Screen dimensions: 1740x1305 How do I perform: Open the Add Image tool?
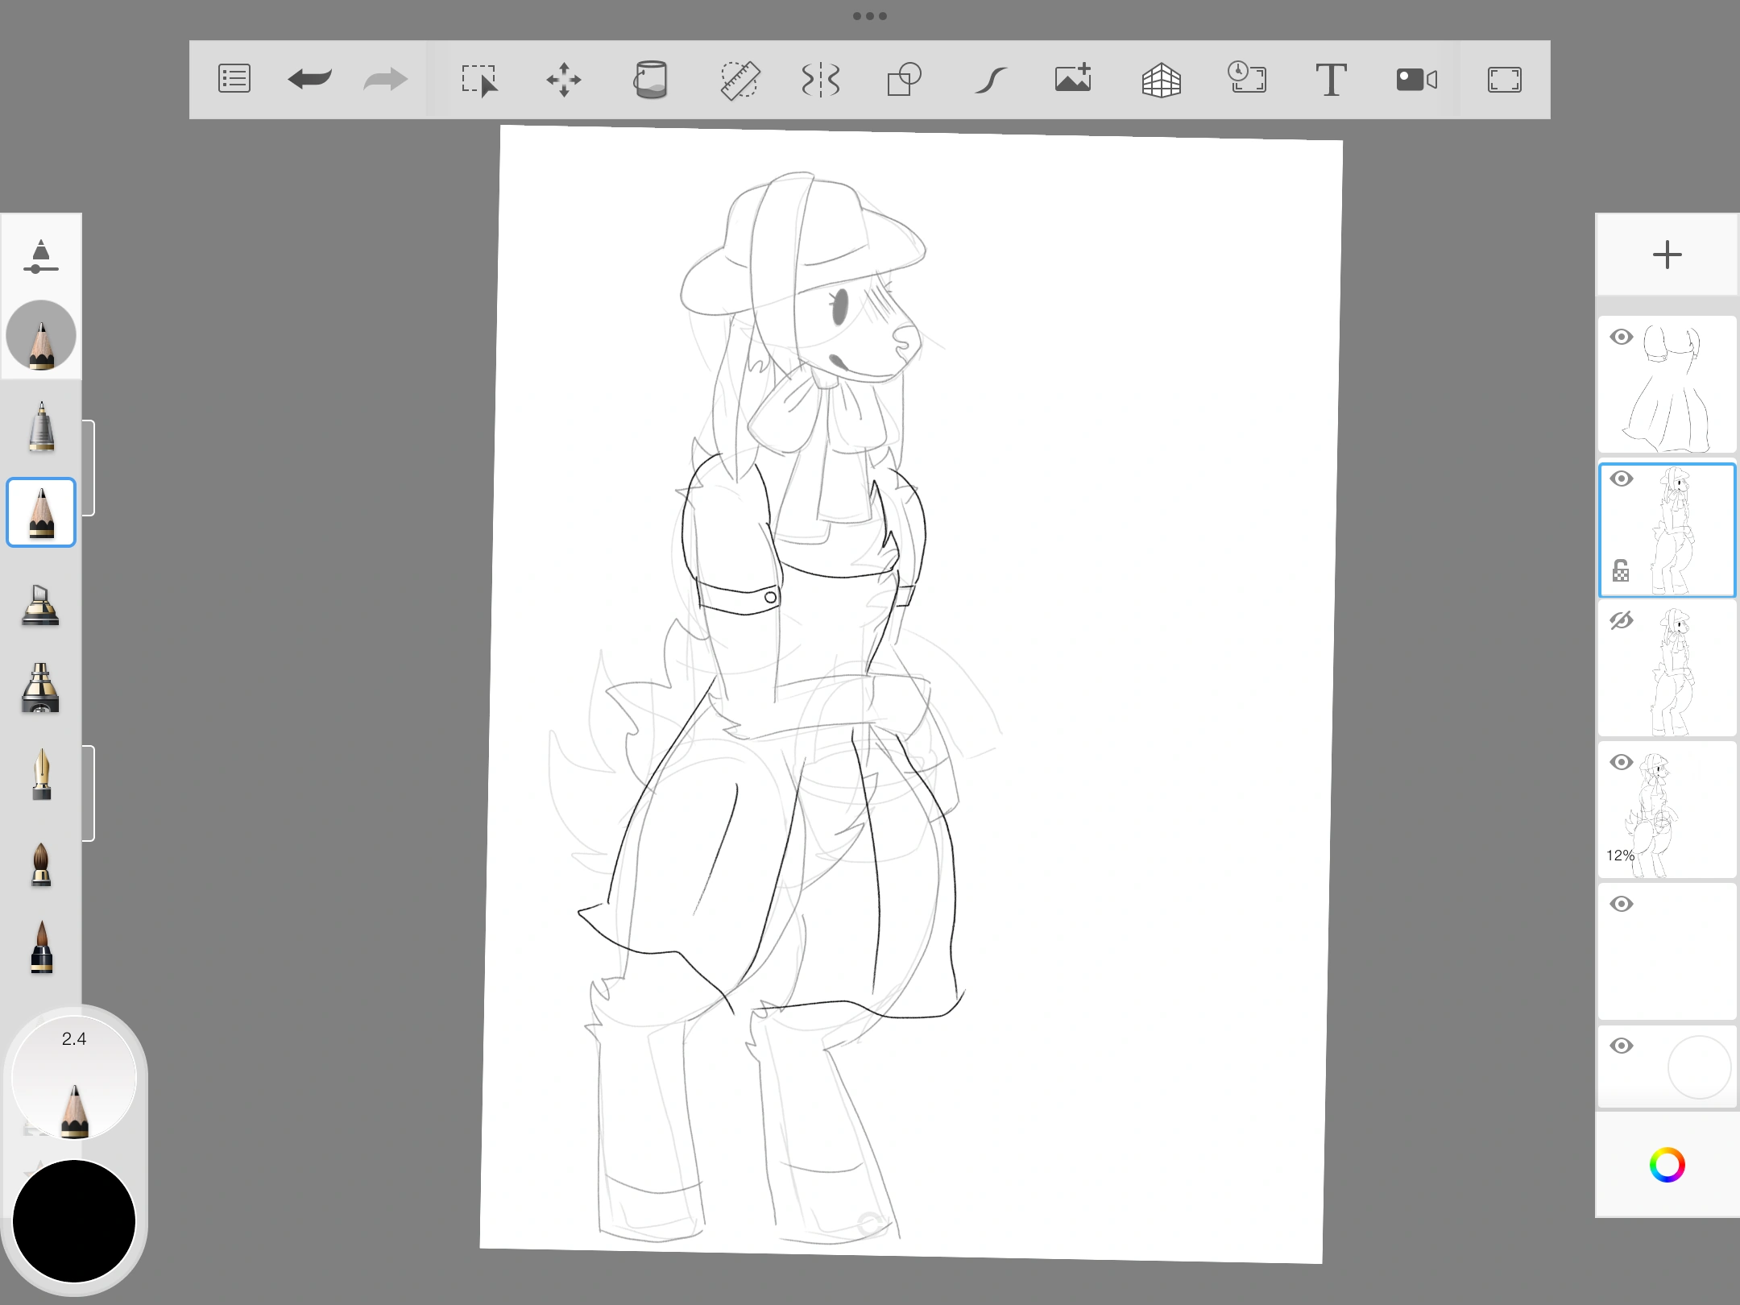click(1073, 79)
